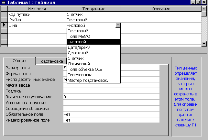Viewport: 208px width, 140px height.
Task: Click the Обязательное поле value Нет
Action: [x=111, y=114]
